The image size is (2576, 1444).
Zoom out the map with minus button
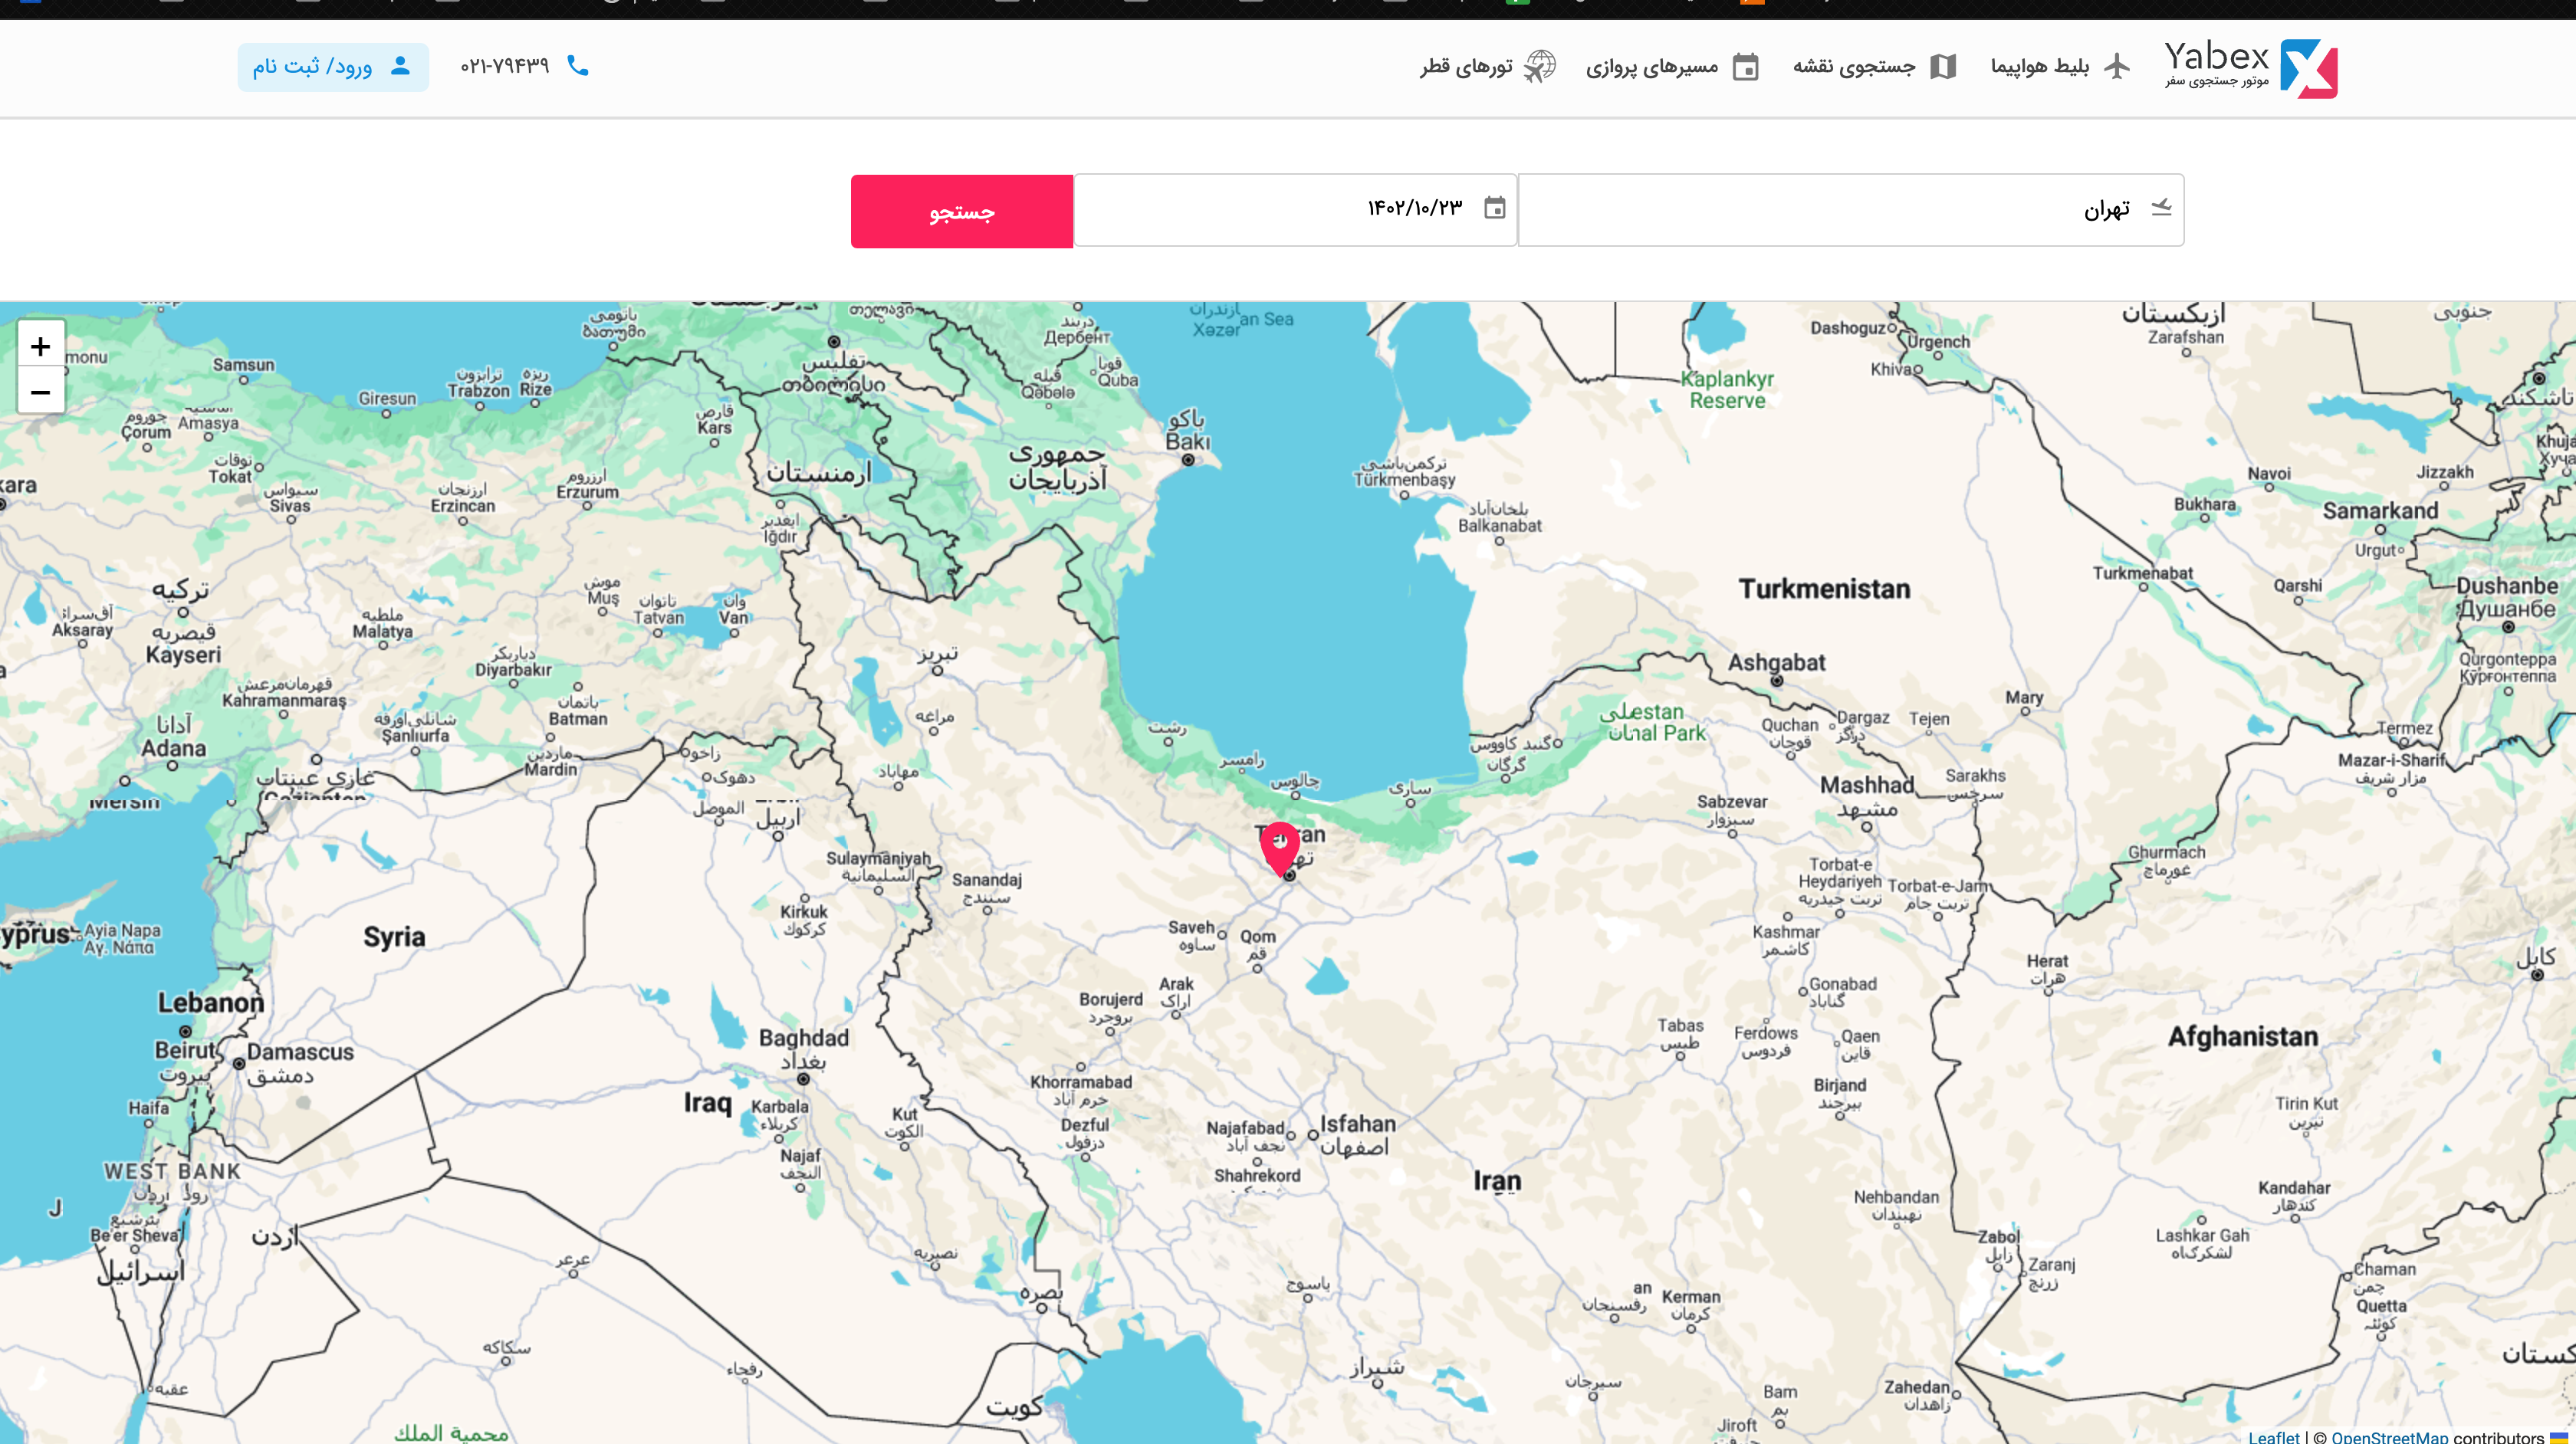(40, 392)
